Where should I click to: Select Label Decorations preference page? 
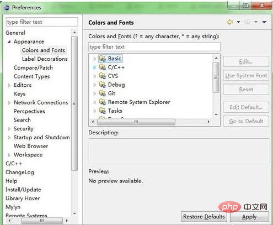coord(45,59)
